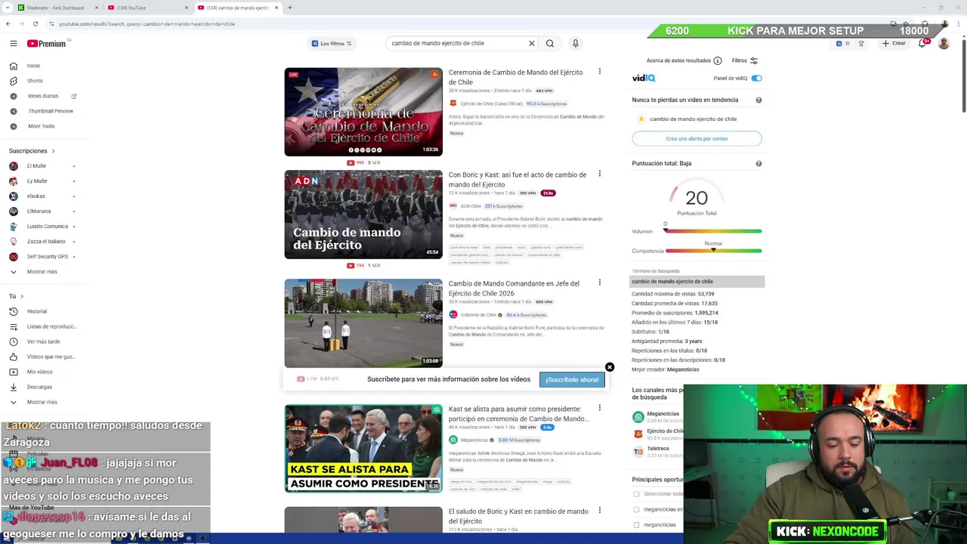Click the Competencia score slider bar
This screenshot has height=544, width=967.
pos(713,251)
